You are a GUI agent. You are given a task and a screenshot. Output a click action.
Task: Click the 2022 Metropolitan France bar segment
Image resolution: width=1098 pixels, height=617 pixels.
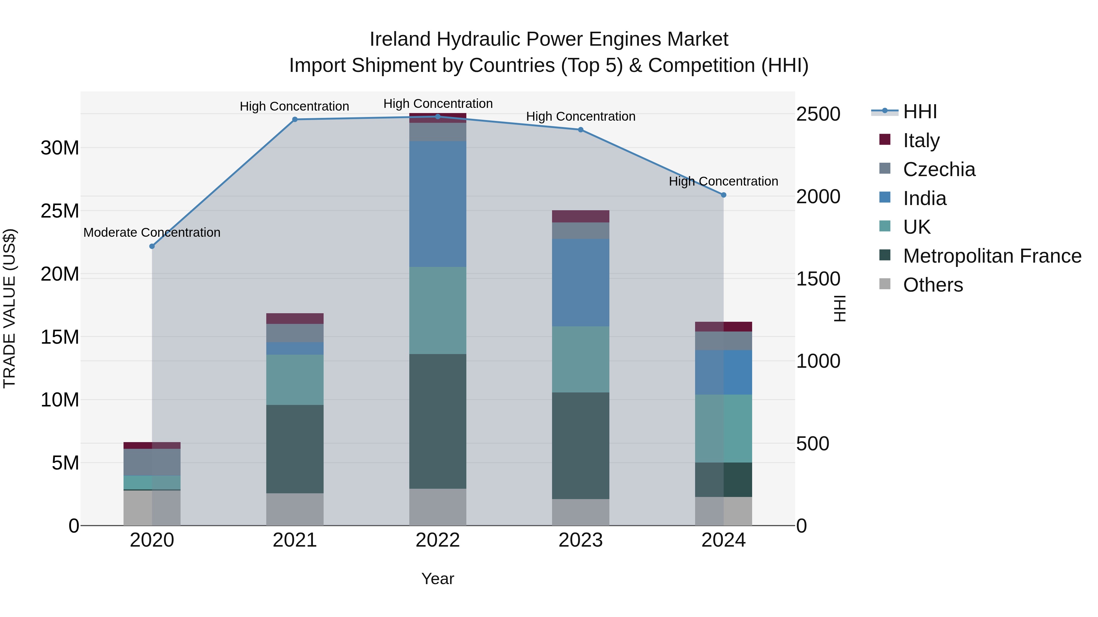point(438,422)
